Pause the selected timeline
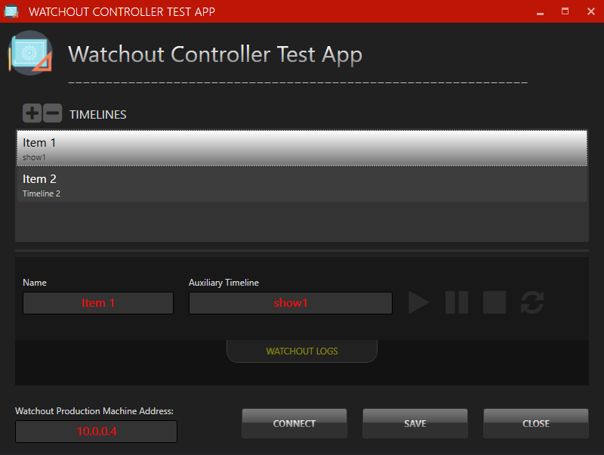 coord(457,302)
